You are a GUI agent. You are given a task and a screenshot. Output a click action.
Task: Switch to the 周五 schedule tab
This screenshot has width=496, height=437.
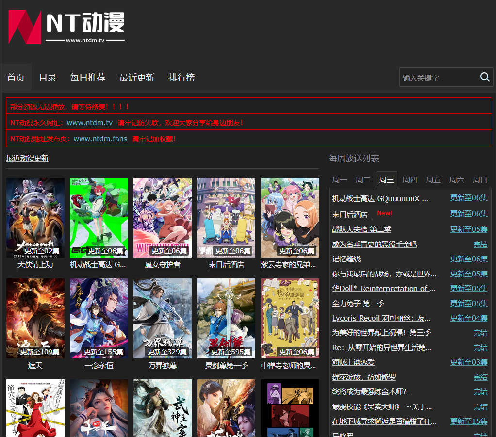tap(433, 179)
